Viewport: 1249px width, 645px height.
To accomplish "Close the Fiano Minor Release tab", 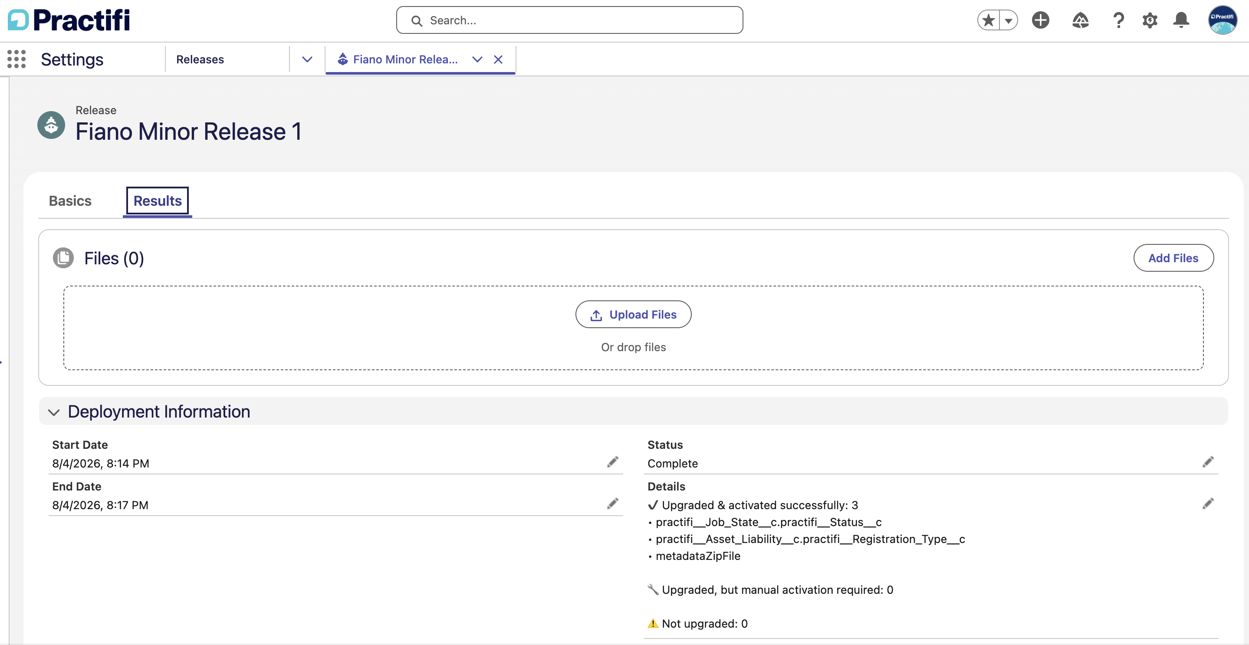I will (498, 59).
